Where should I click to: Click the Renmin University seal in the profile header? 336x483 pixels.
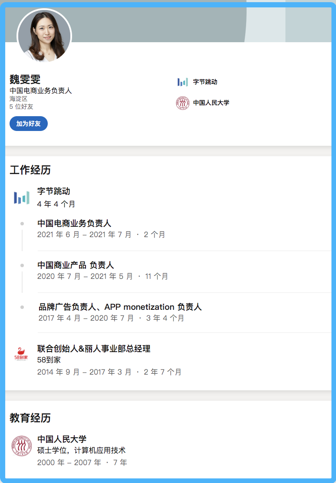[183, 103]
